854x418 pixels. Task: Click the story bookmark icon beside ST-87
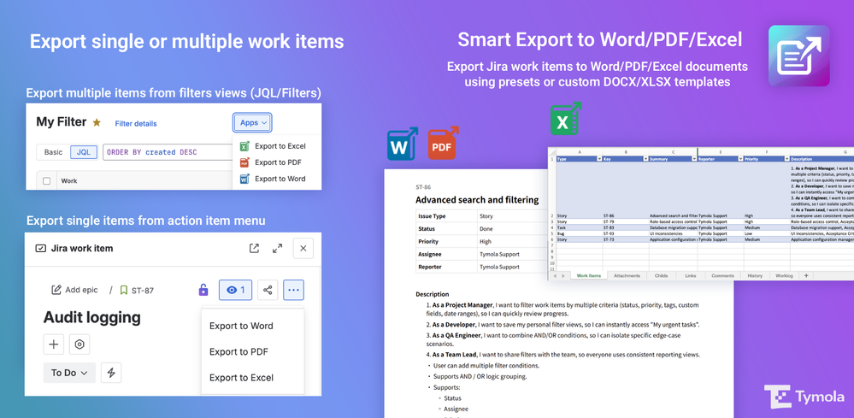click(x=124, y=290)
